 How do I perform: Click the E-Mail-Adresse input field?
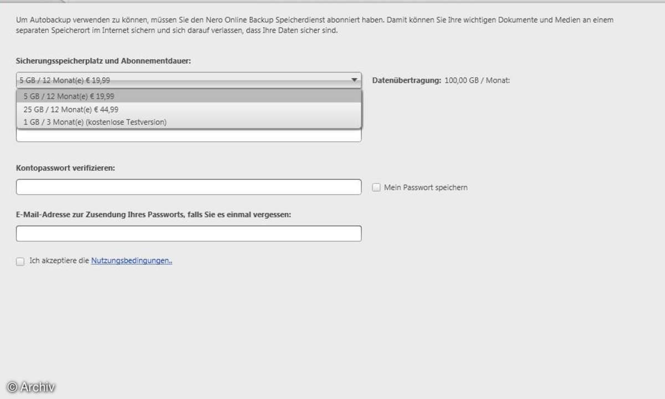189,233
